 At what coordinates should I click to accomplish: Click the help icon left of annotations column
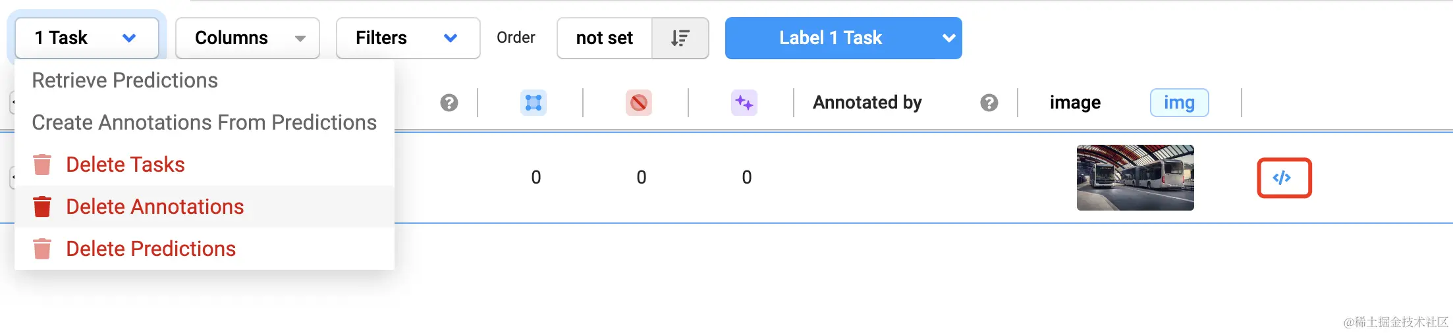click(x=449, y=103)
